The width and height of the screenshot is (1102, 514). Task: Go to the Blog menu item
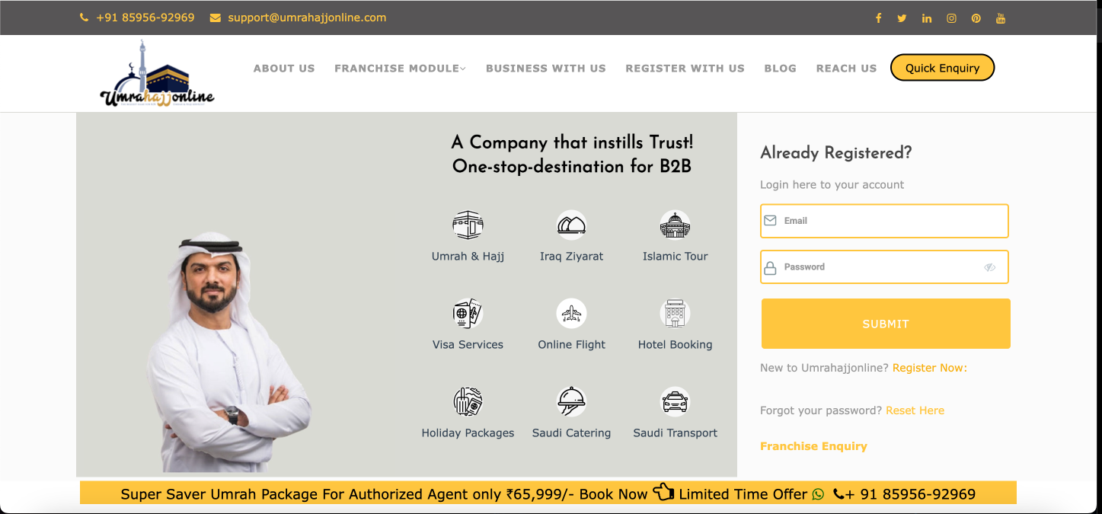pos(780,69)
